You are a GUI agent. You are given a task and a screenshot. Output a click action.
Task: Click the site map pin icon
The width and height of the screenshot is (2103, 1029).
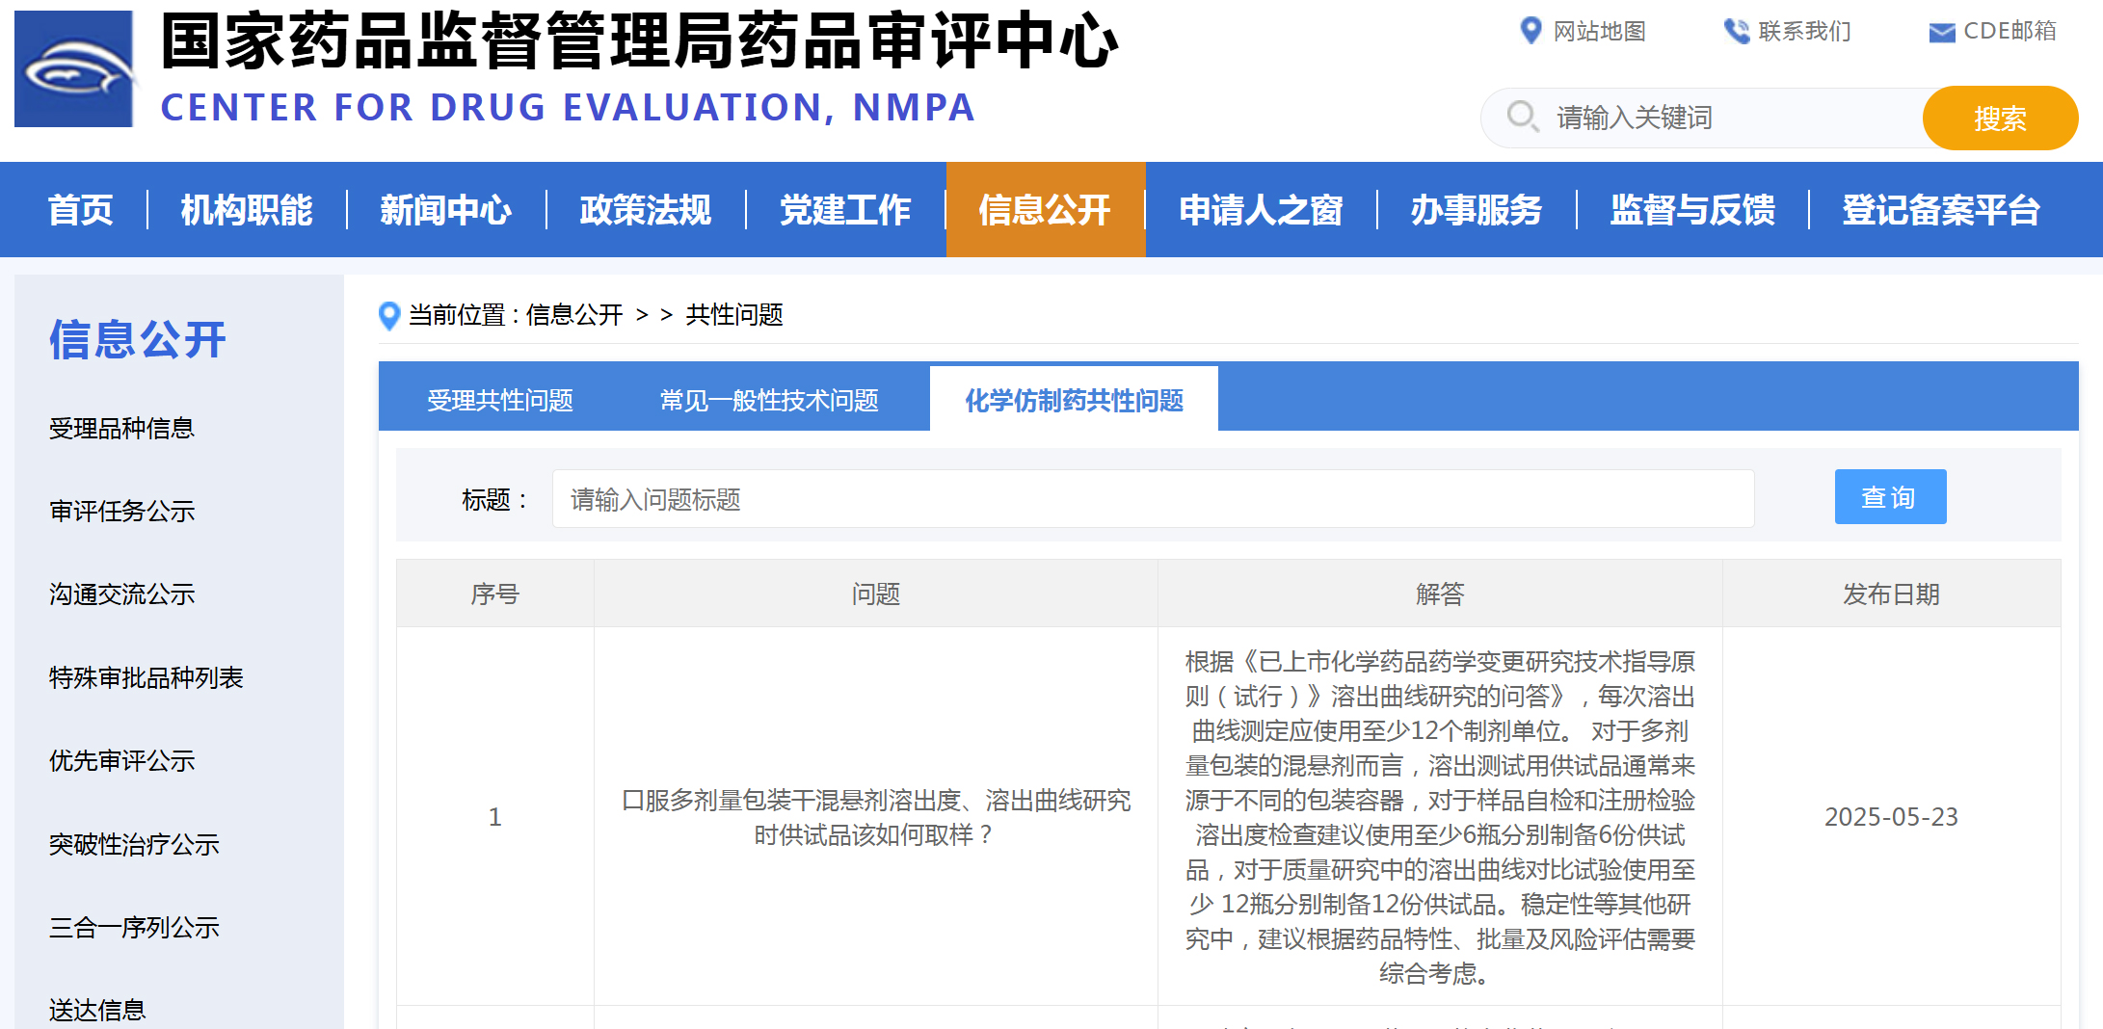tap(1531, 31)
